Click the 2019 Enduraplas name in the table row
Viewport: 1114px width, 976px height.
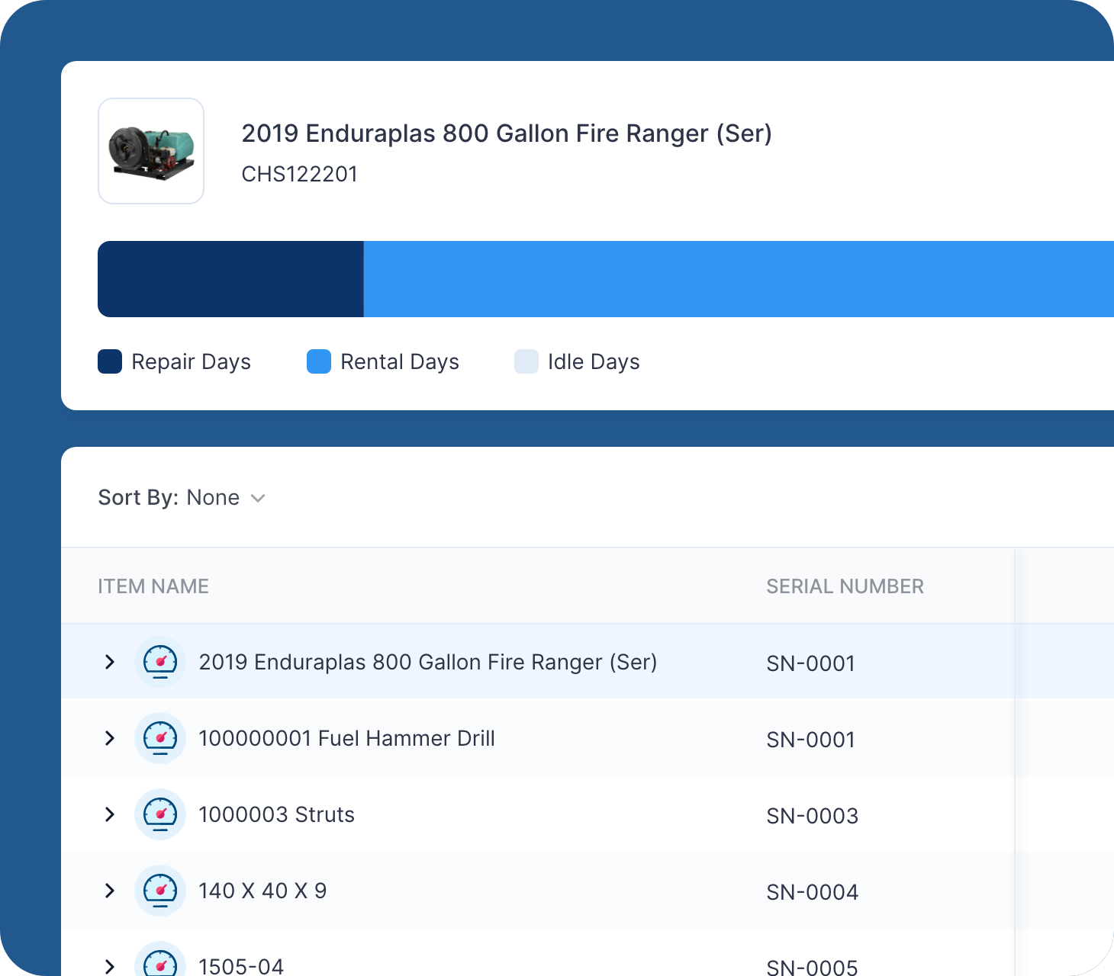coord(428,662)
